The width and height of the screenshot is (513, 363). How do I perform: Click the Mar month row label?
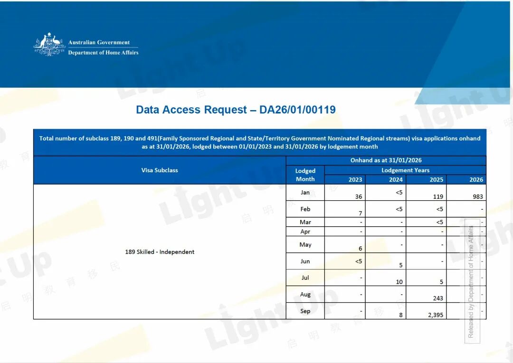pos(305,222)
